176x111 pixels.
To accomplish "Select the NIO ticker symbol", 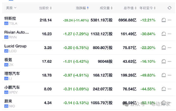I will 12,106.
